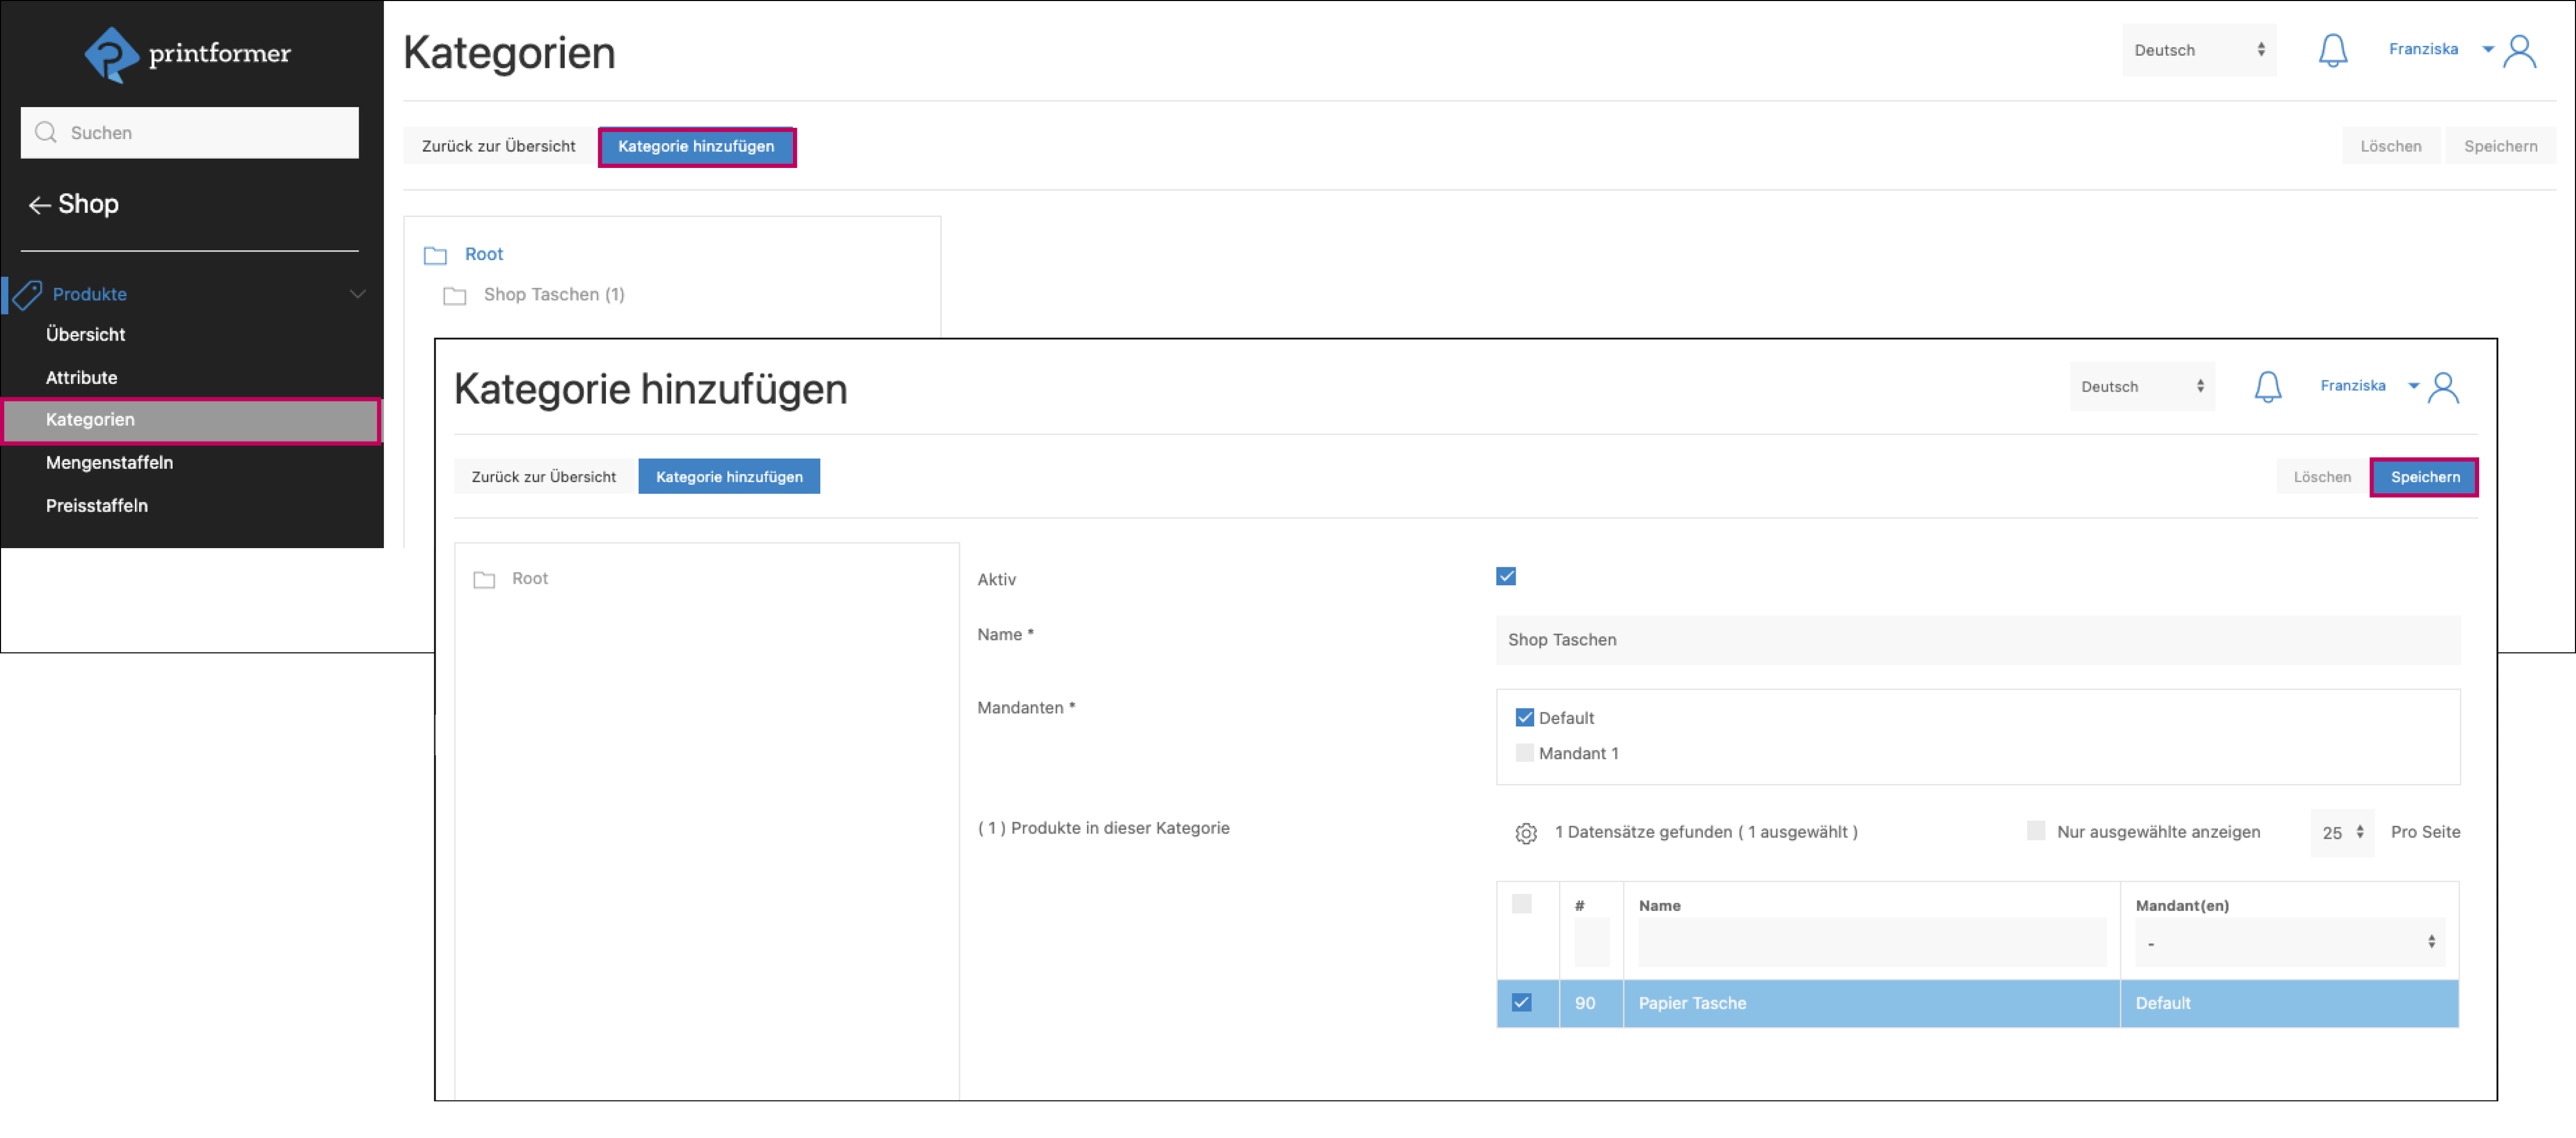Click the highlighted Kategorie hinzufügen button
The width and height of the screenshot is (2576, 1138).
(x=696, y=147)
